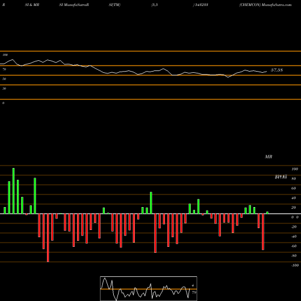This screenshot has height=301, width=301.
Task: Click the MR axis label 80
Action: [x=294, y=179]
